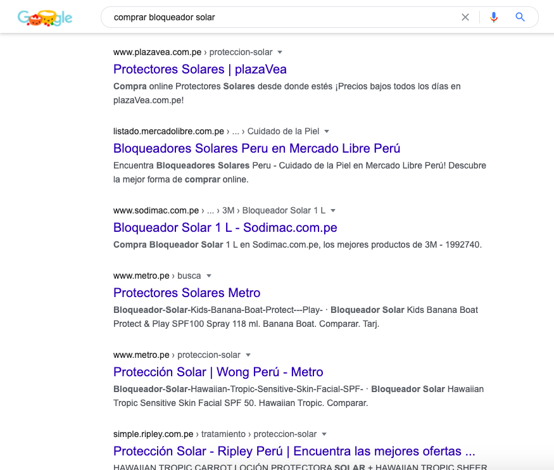Screen dimensions: 554x470
Task: Open 'Protección Solar | Wong Perú - Metro'
Action: coord(218,372)
